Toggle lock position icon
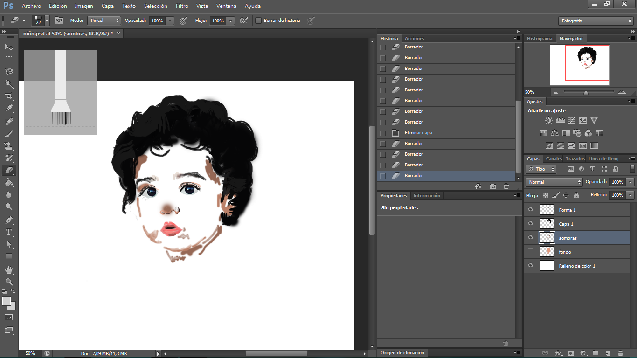 pos(566,195)
